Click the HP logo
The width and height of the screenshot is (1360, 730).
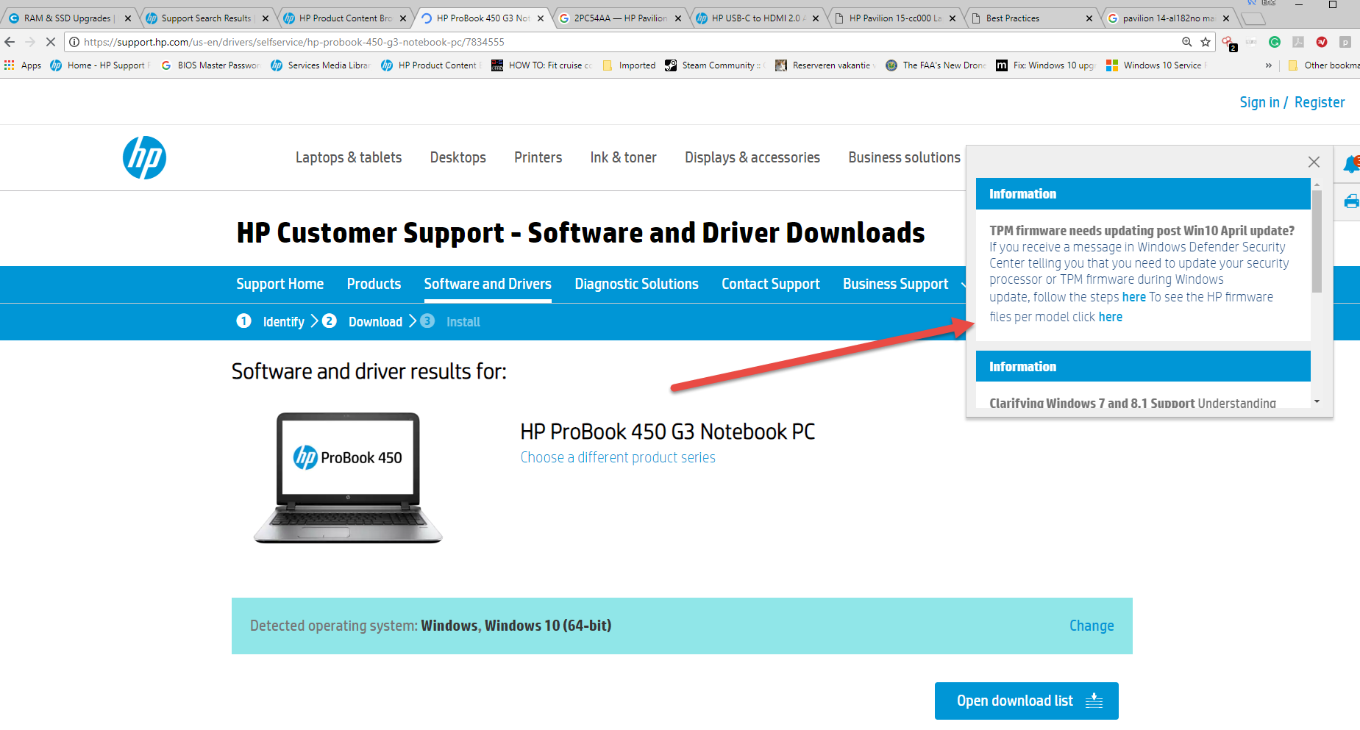click(x=144, y=157)
